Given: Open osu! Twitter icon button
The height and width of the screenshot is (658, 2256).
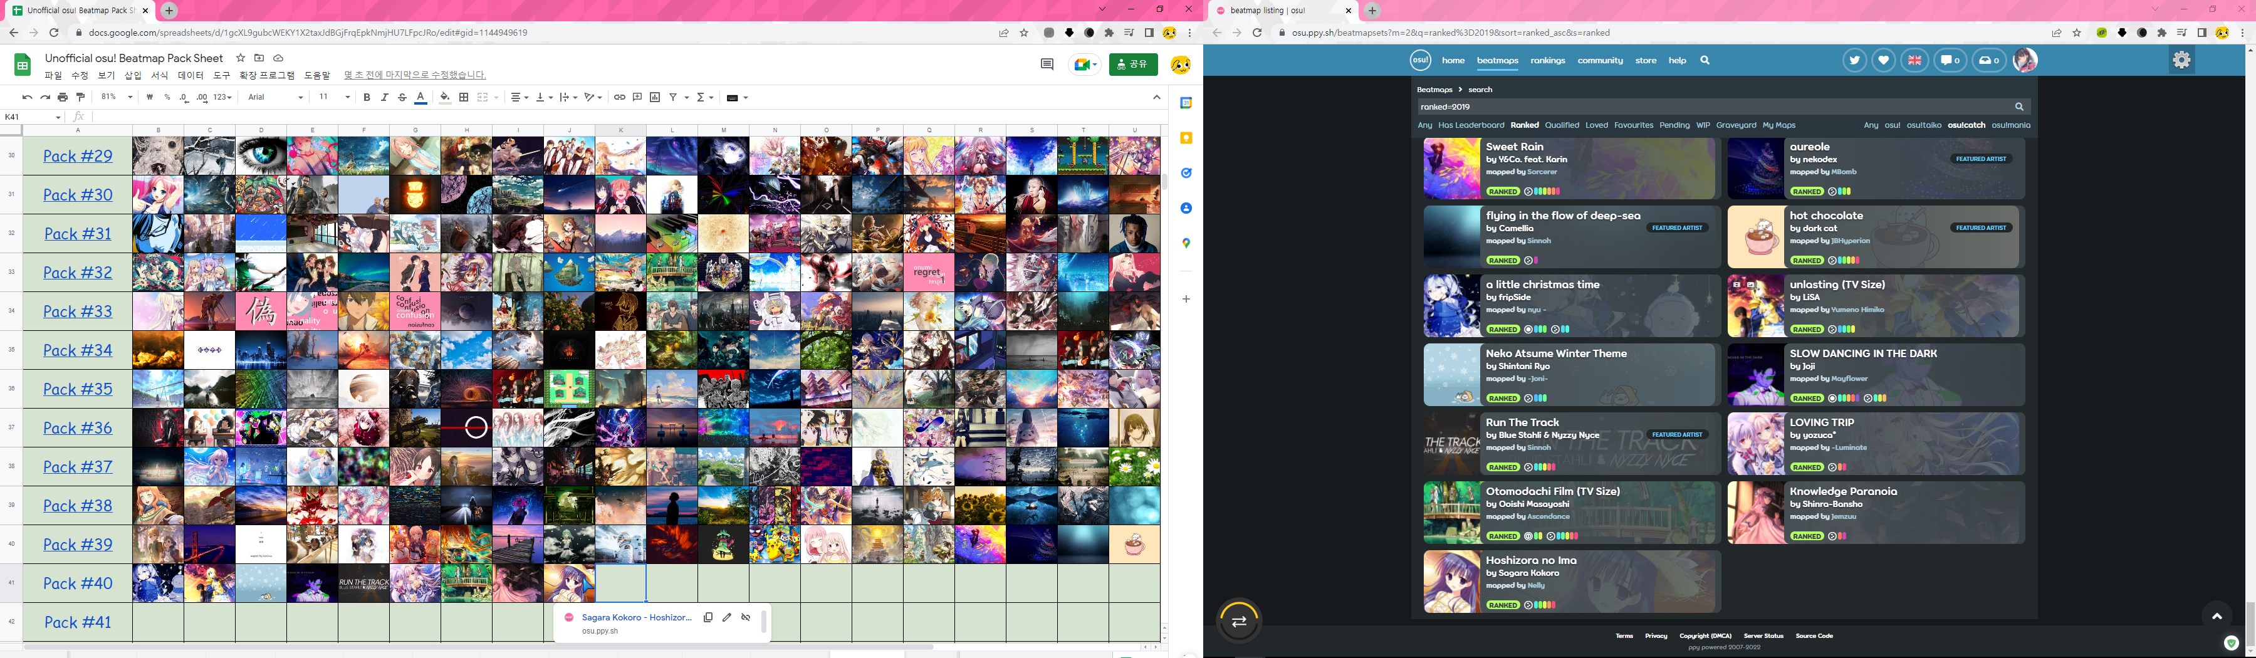Looking at the screenshot, I should click(x=1854, y=60).
